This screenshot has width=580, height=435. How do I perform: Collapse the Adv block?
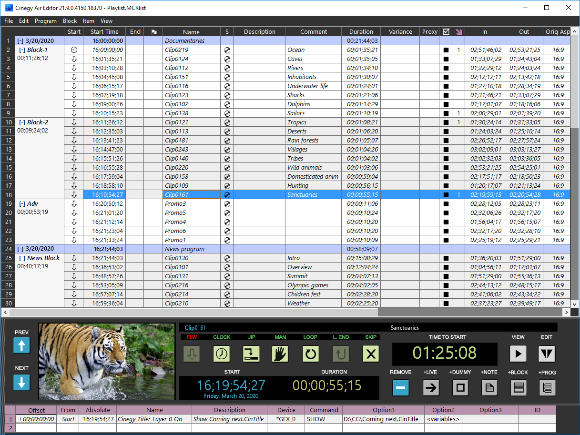[x=22, y=204]
